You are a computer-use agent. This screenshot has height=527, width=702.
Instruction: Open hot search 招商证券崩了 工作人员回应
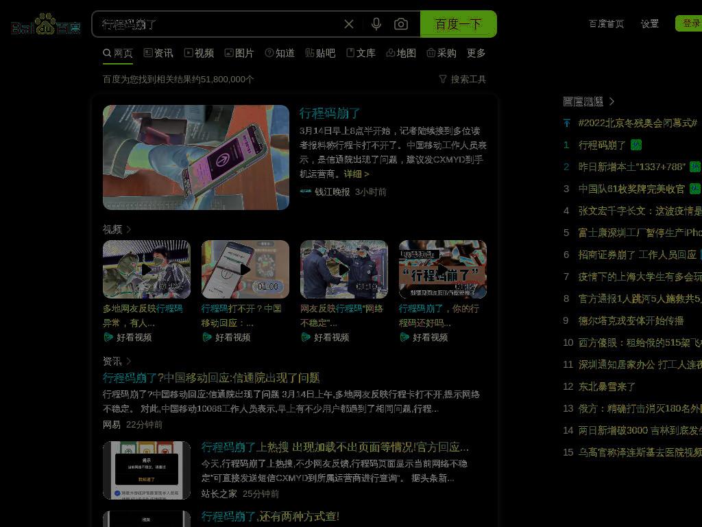point(637,255)
